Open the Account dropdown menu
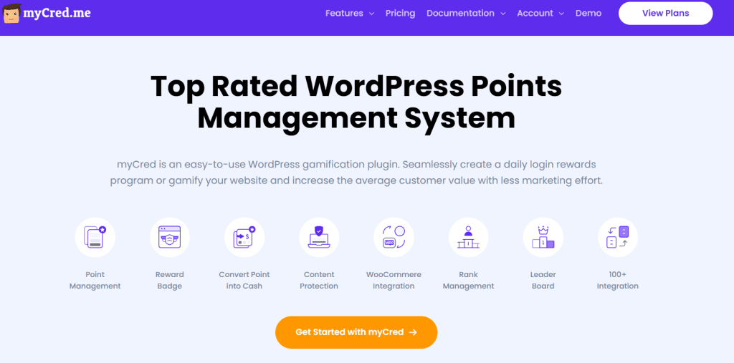 [540, 13]
